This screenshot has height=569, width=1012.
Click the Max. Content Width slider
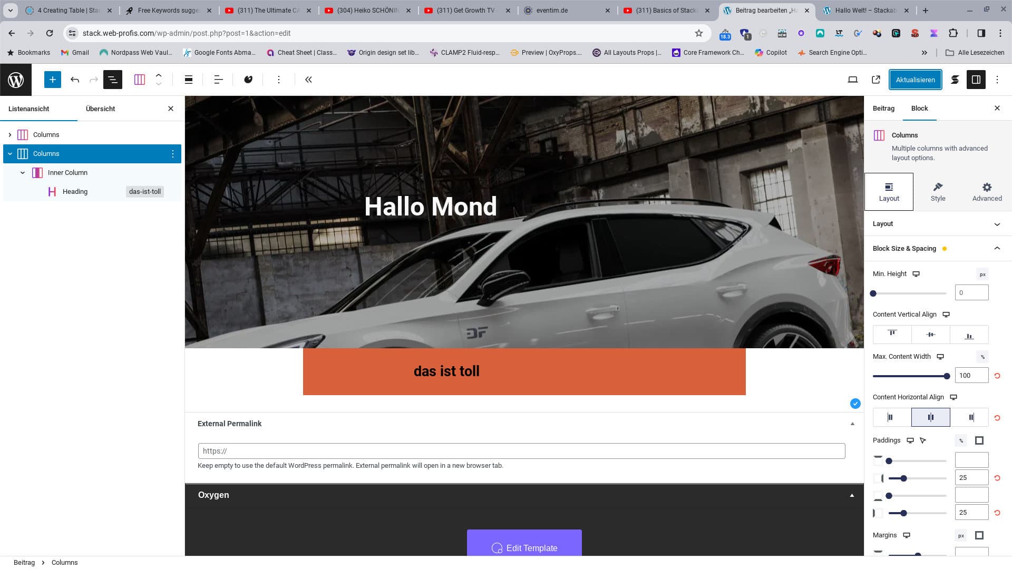pos(909,376)
